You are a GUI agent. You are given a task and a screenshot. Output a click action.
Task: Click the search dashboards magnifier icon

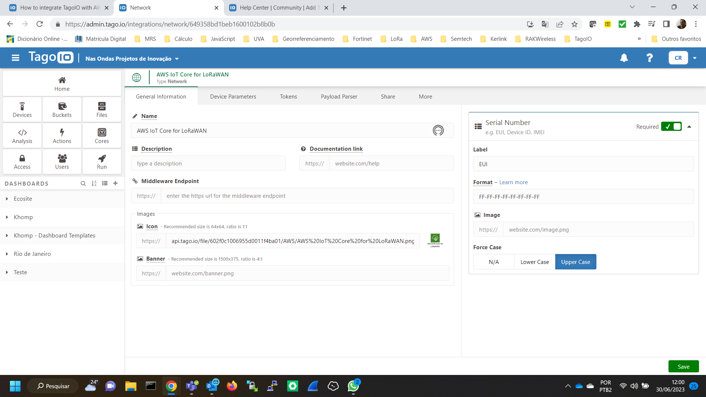coord(83,183)
